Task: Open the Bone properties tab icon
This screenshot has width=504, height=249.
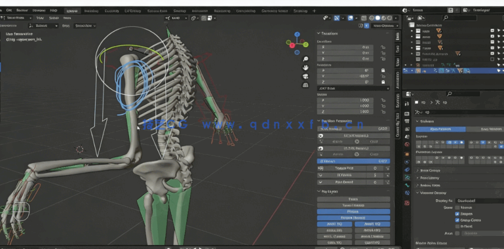Action: 407,185
